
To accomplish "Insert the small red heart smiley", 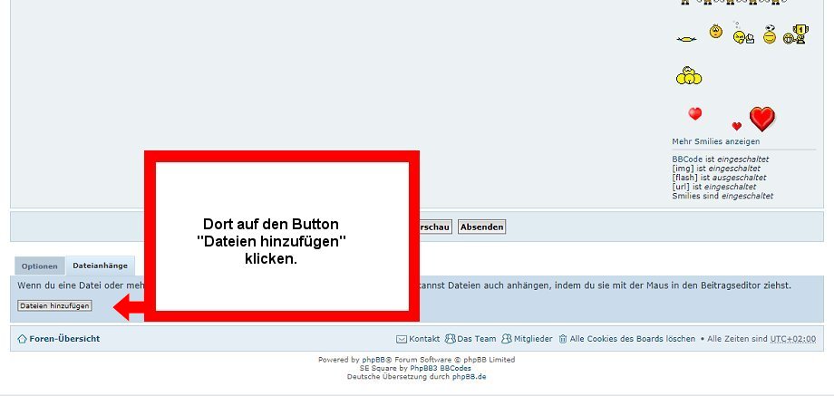I will [x=736, y=126].
